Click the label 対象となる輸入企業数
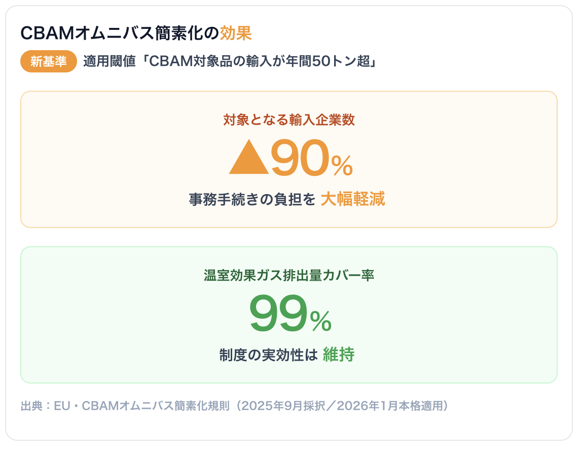Viewport: 582px width, 456px height. [289, 120]
